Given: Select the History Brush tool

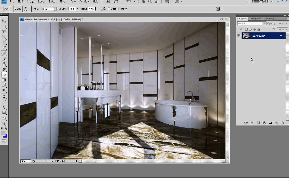Looking at the screenshot, I should (x=4, y=69).
